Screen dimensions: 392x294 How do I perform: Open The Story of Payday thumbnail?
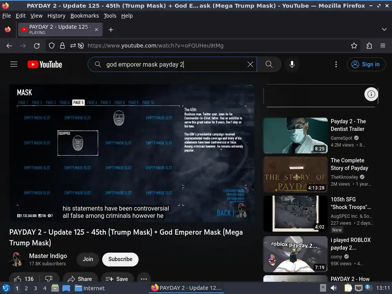point(295,175)
